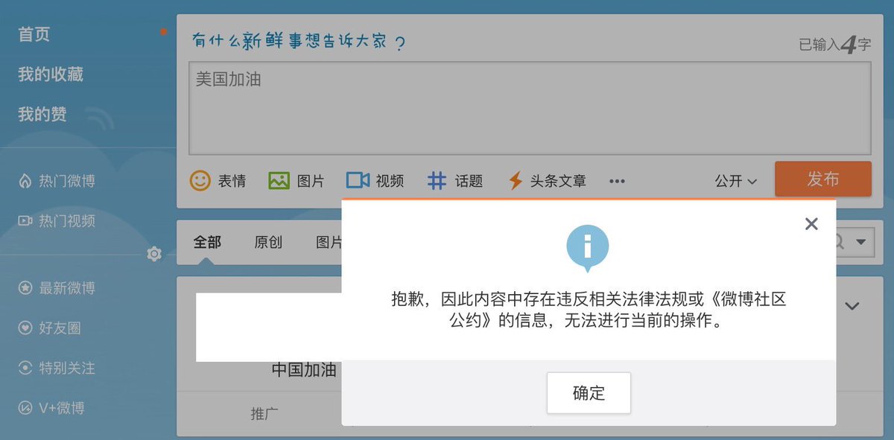Open 我的赞 in the sidebar
The height and width of the screenshot is (440, 894).
(x=42, y=114)
